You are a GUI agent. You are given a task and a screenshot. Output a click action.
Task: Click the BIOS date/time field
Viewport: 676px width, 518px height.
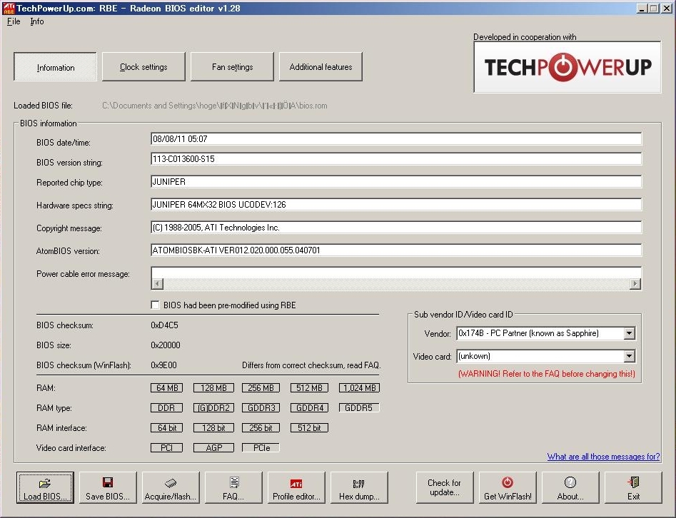coord(396,138)
